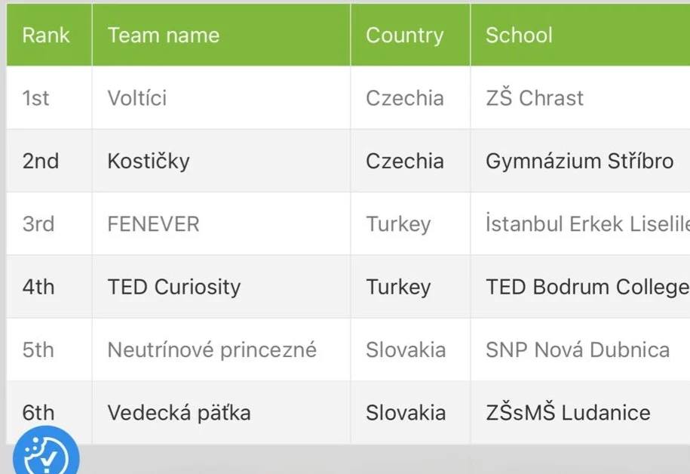Click the blue checkmark badge icon
This screenshot has width=690, height=474.
click(45, 455)
